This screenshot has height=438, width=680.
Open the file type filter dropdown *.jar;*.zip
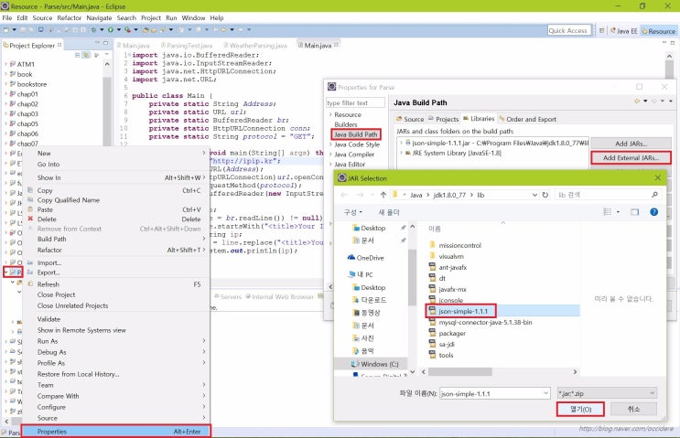pyautogui.click(x=608, y=393)
